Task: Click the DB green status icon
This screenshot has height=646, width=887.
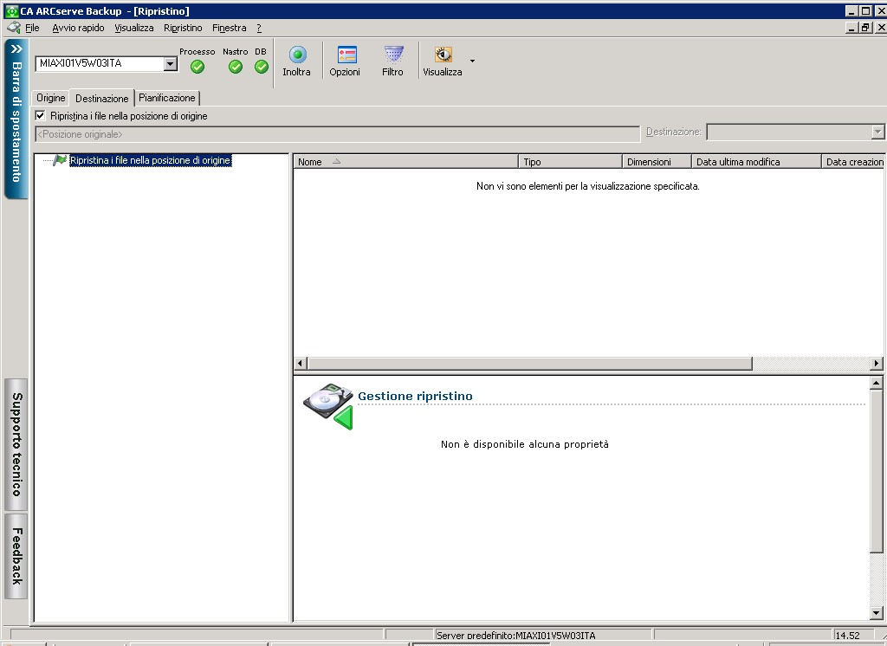Action: (261, 67)
